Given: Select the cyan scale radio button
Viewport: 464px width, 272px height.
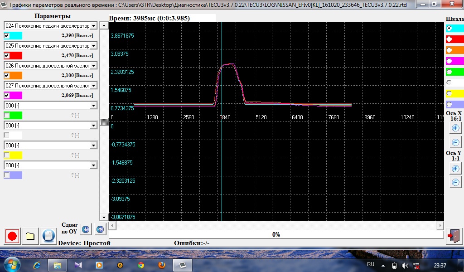Looking at the screenshot, I should 449,28.
